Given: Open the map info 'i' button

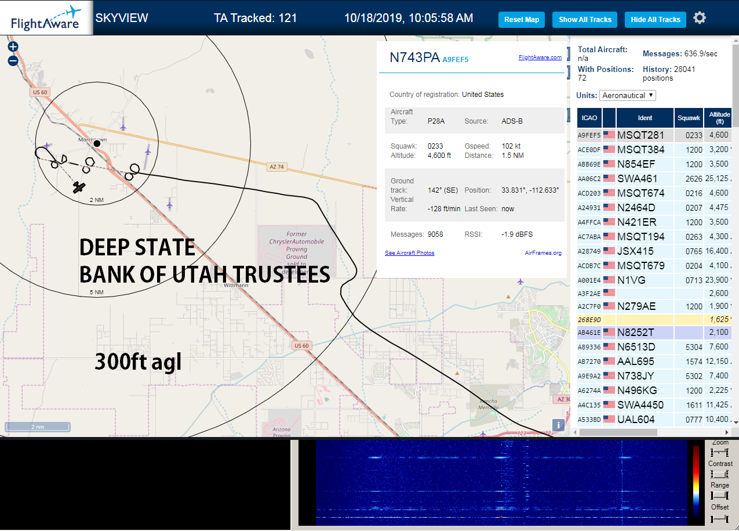Looking at the screenshot, I should point(558,425).
